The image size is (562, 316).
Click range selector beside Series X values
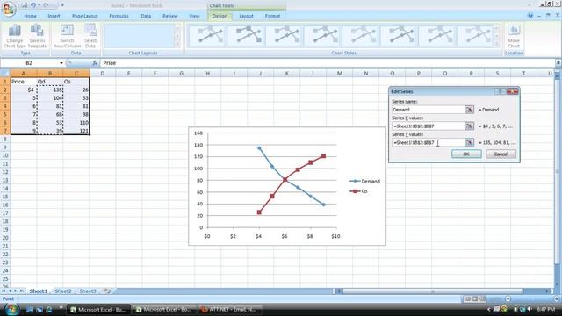point(469,126)
